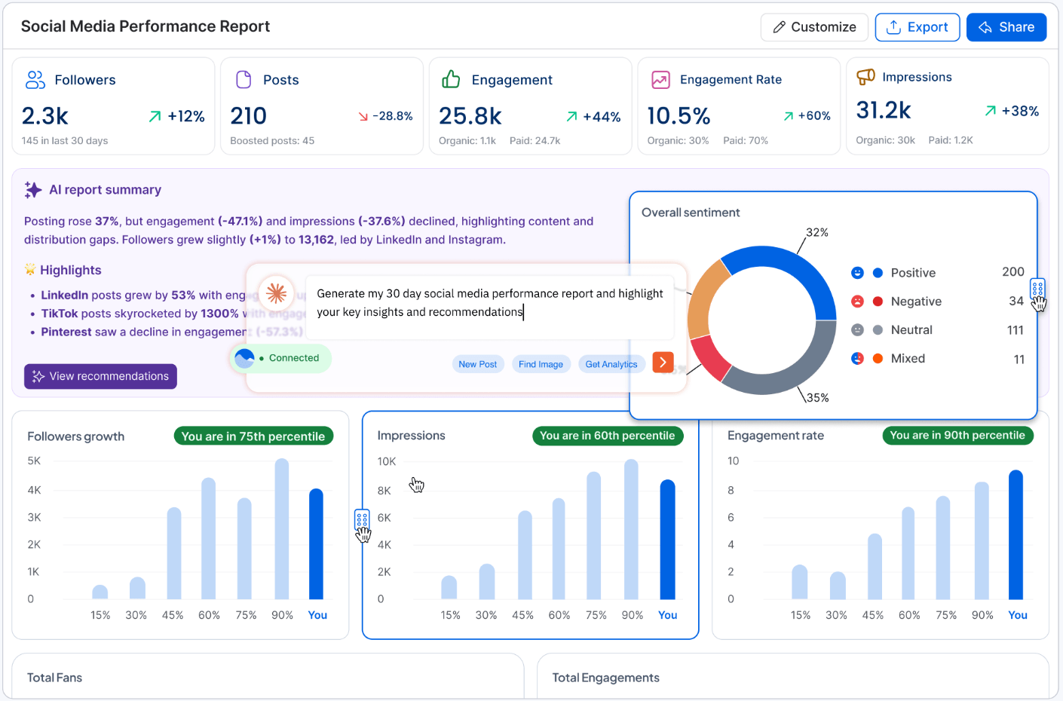Click the Connected status badge

(280, 358)
